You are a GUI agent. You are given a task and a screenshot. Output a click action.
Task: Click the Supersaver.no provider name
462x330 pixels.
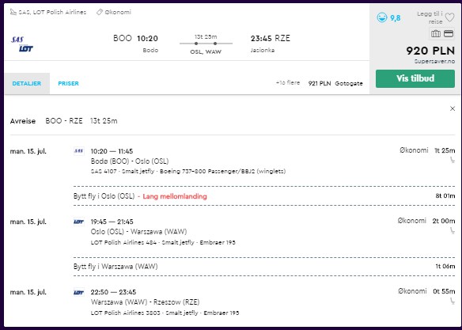tap(434, 61)
